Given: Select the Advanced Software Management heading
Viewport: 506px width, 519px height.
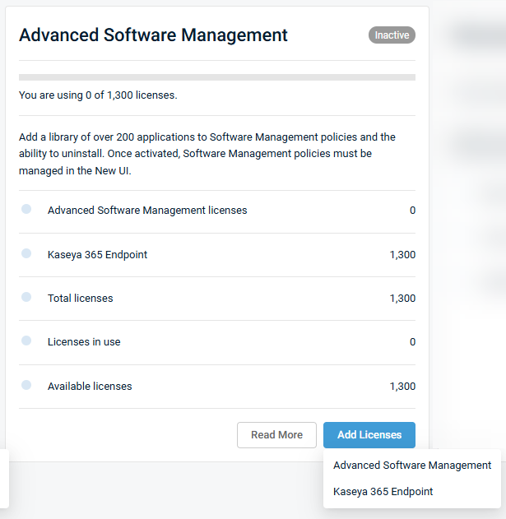Looking at the screenshot, I should pos(153,35).
